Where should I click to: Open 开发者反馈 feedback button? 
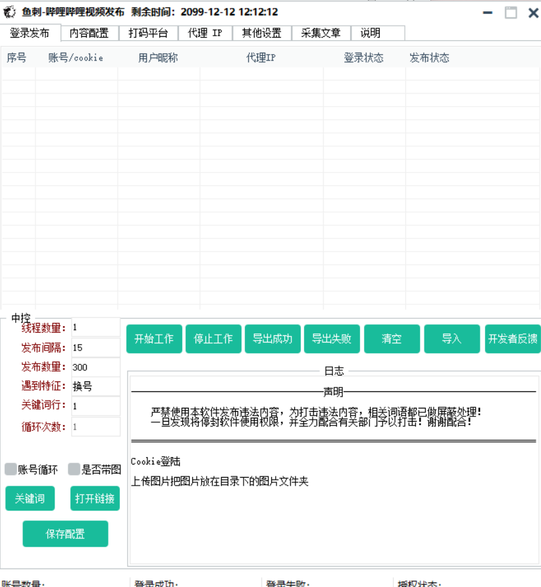[x=512, y=339]
